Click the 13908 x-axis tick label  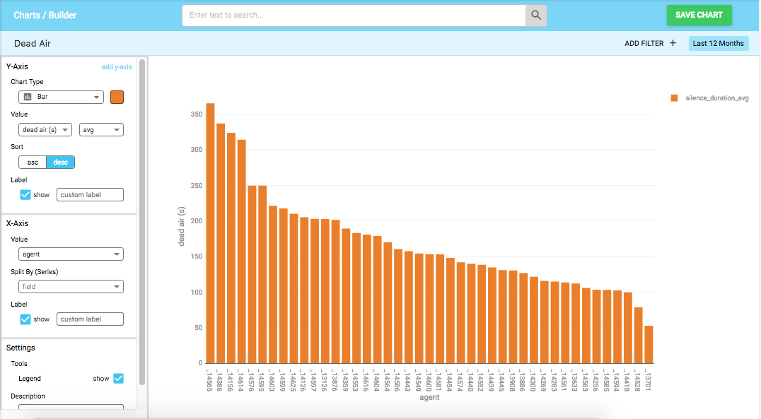point(513,381)
